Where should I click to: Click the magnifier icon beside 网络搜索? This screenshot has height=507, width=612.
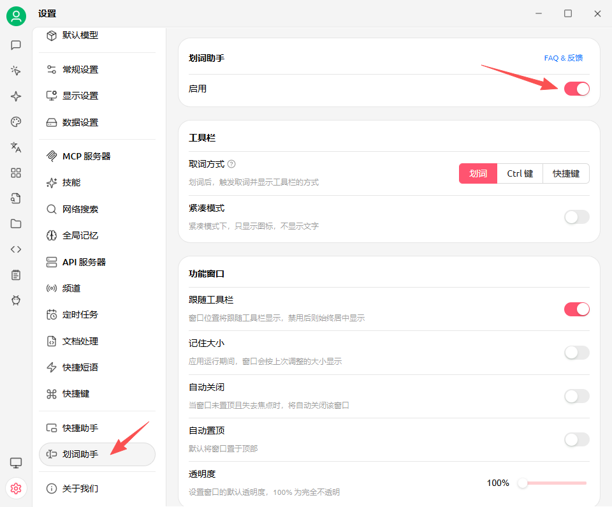point(52,209)
